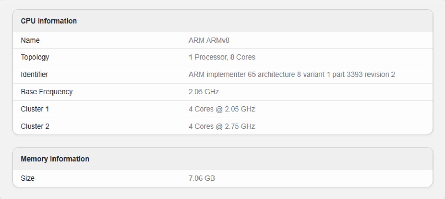Image resolution: width=445 pixels, height=199 pixels.
Task: Select the Name row label
Action: (x=30, y=40)
